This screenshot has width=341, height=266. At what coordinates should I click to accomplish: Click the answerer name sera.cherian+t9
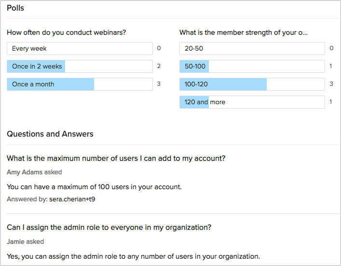[73, 199]
